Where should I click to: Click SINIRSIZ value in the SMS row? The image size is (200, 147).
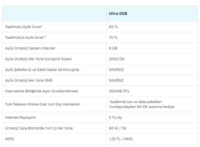[117, 80]
